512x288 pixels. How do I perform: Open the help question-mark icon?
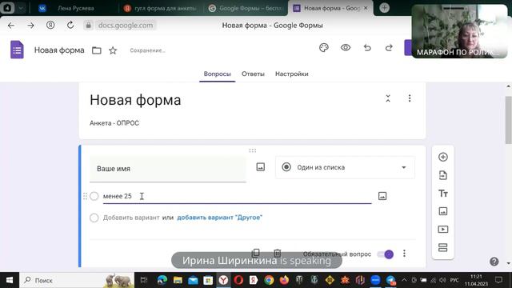[494, 262]
